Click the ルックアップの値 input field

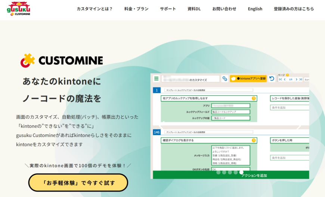click(x=231, y=118)
